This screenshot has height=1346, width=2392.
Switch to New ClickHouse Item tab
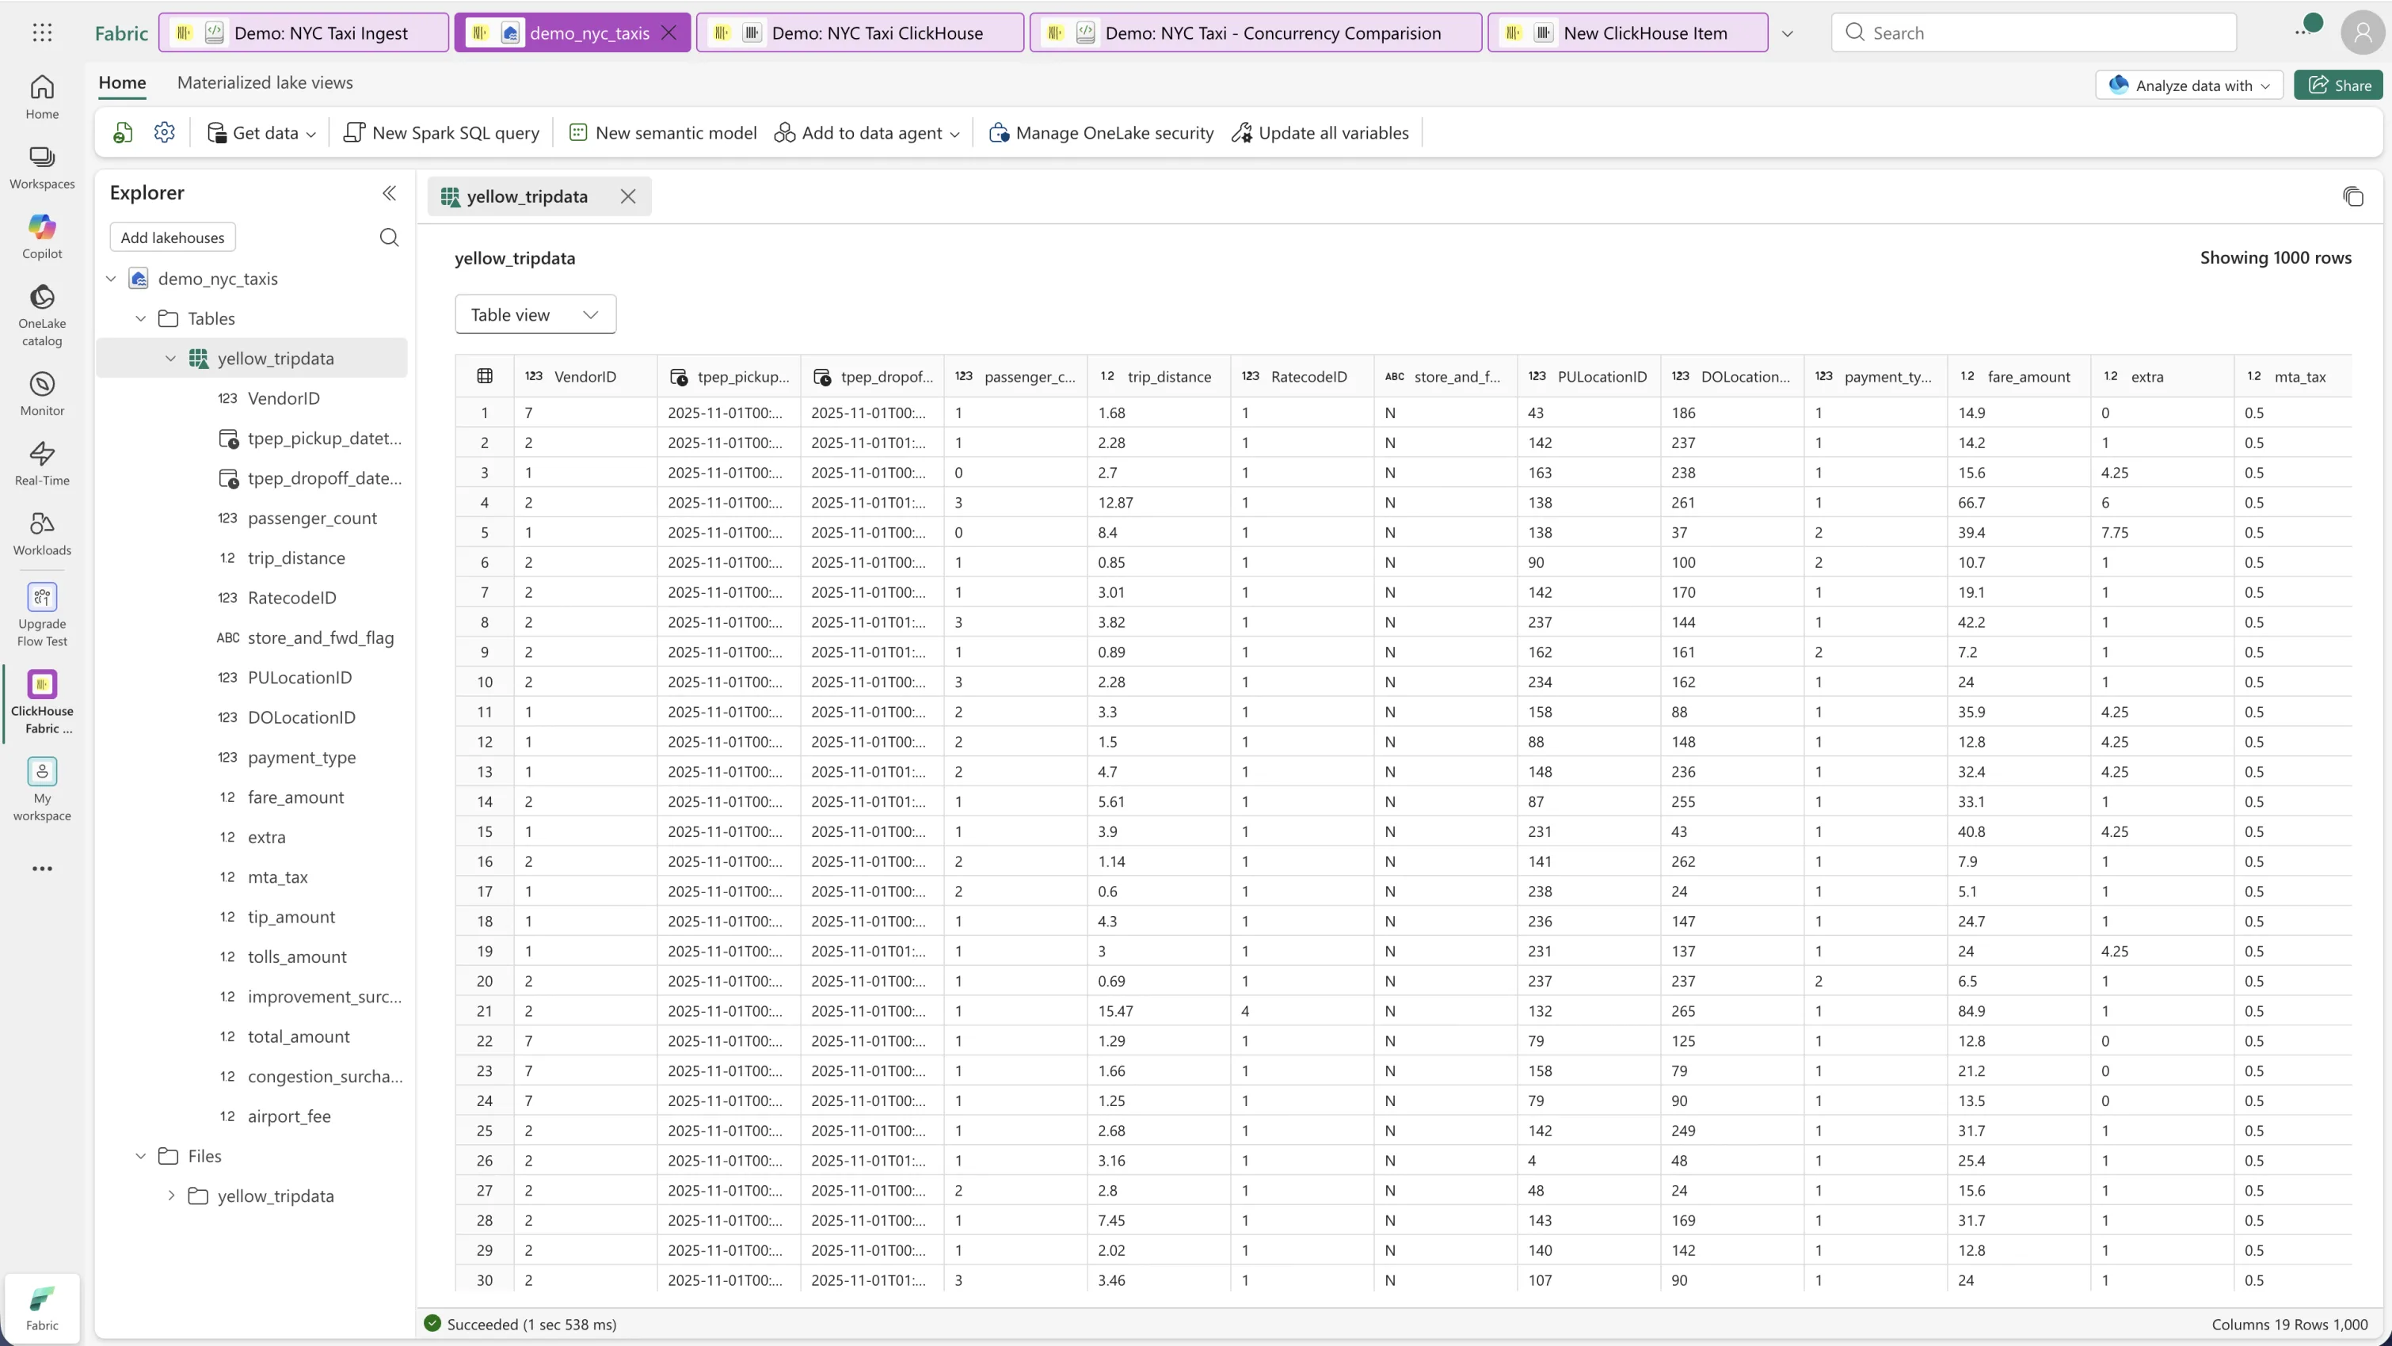coord(1628,32)
